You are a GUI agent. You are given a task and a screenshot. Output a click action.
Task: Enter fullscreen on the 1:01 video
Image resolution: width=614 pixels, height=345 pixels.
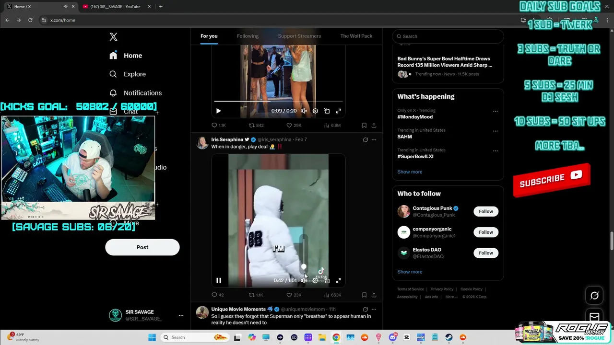338,280
